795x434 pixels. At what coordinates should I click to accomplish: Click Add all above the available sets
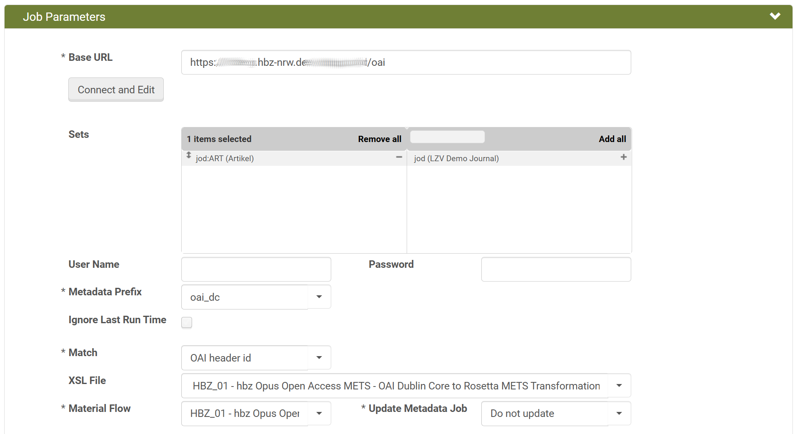pyautogui.click(x=612, y=139)
